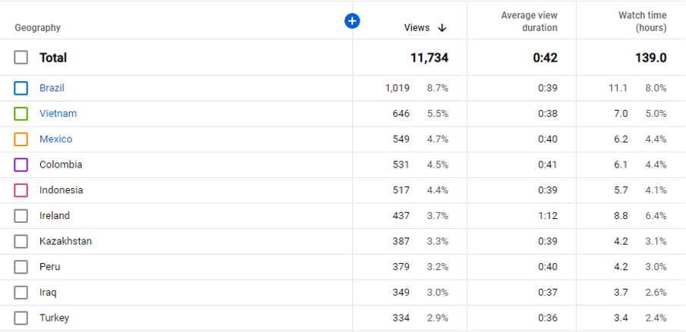Check the Ireland row checkbox

20,216
